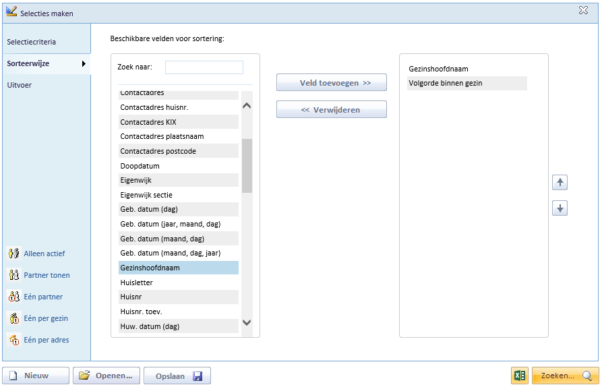Click the Excel export icon
Viewport: 602px width, 387px height.
pos(520,376)
